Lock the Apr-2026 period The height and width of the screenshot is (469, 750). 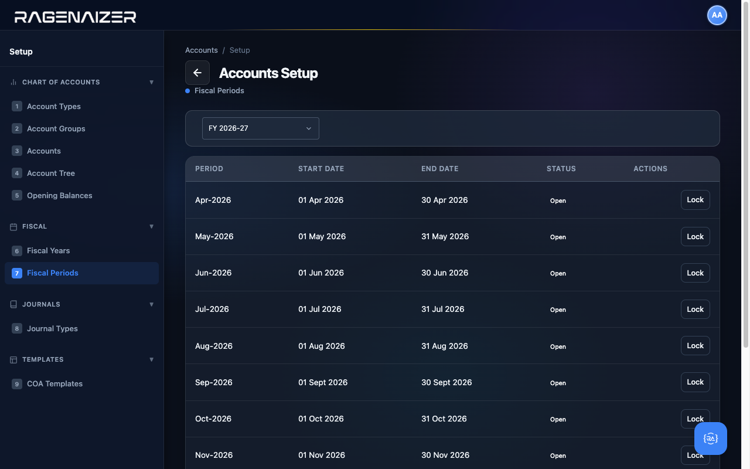pos(696,200)
